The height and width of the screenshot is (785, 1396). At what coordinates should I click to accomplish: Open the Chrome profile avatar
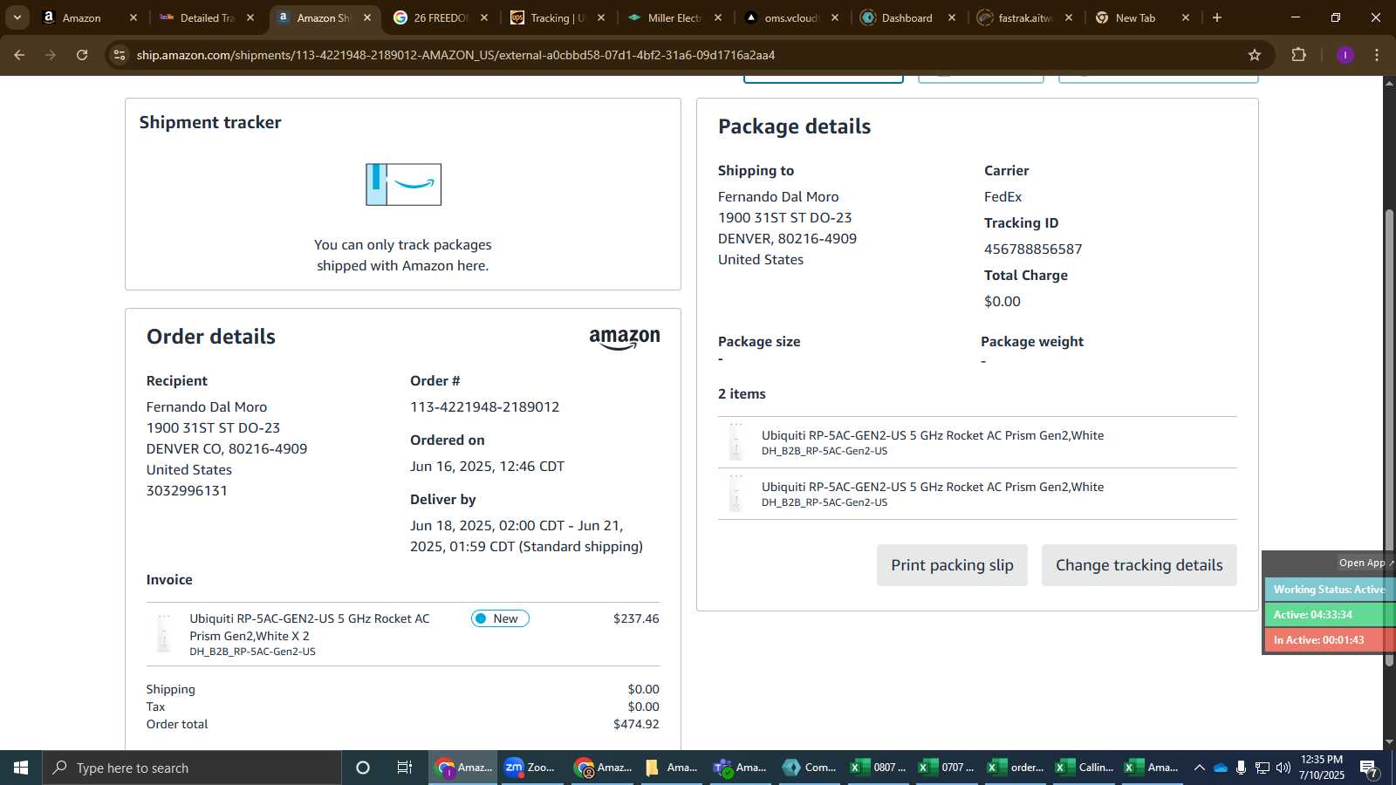(x=1345, y=55)
